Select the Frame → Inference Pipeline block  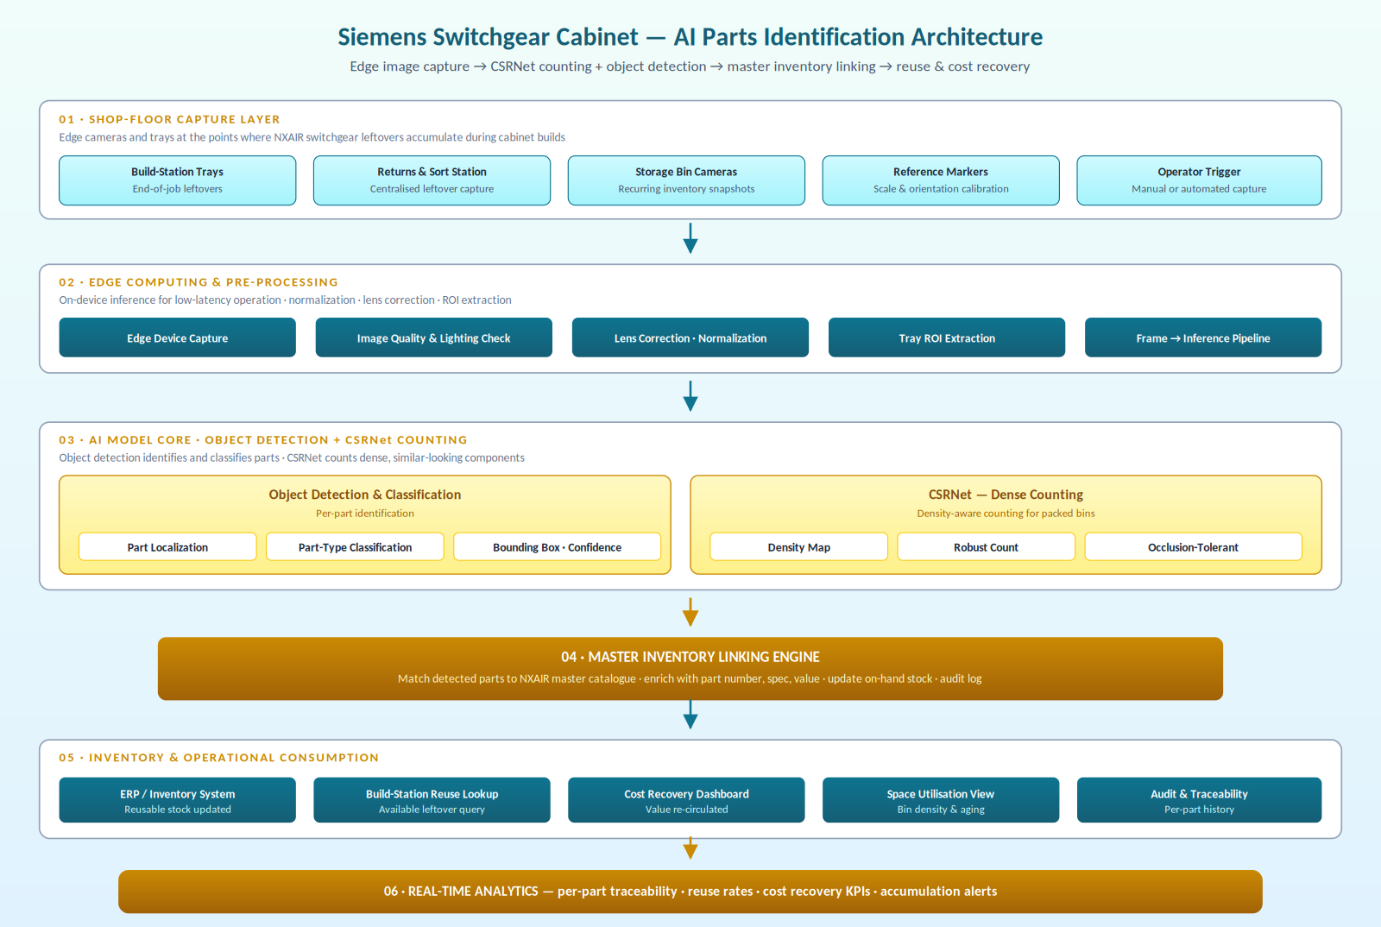click(1203, 337)
